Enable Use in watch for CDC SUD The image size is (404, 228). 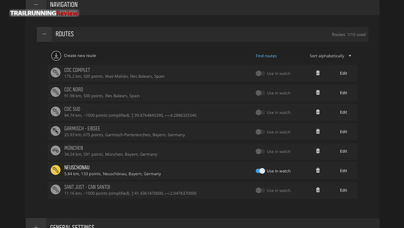260,113
